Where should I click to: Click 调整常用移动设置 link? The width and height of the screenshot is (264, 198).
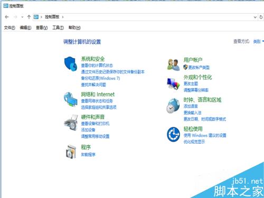pyautogui.click(x=95, y=136)
